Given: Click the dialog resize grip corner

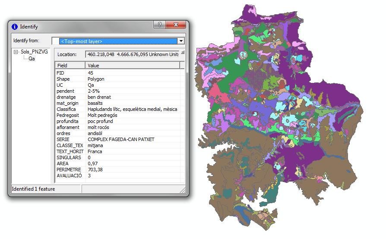Looking at the screenshot, I should click(182, 190).
